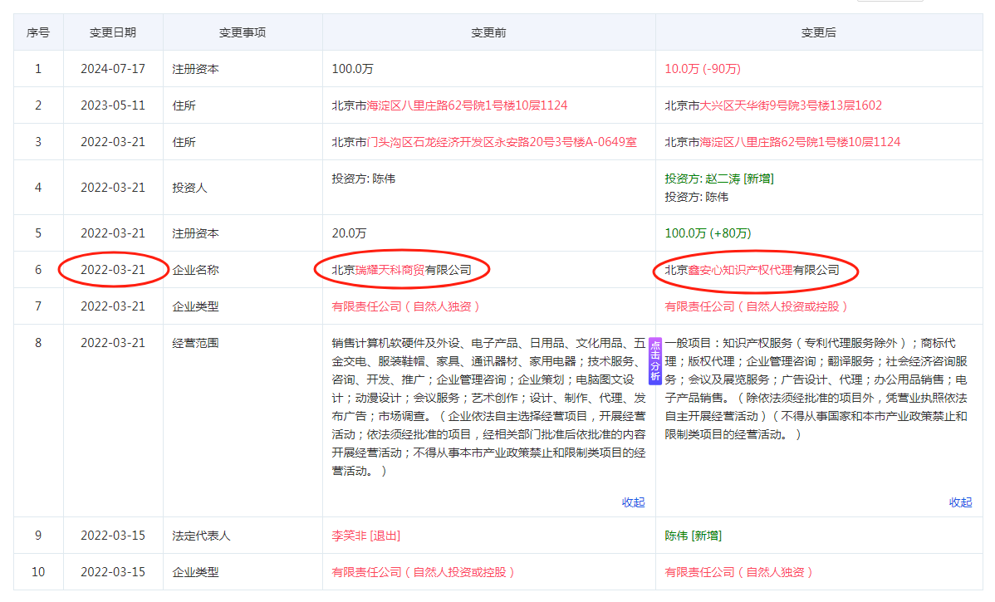Select date 2024-07-17 in row 1
Image resolution: width=995 pixels, height=602 pixels.
click(x=113, y=69)
